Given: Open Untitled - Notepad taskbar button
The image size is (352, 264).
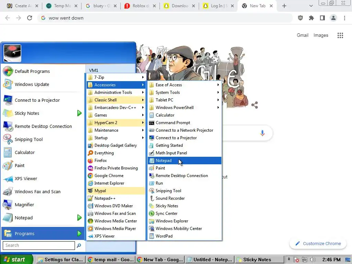Looking at the screenshot, I should (210, 260).
